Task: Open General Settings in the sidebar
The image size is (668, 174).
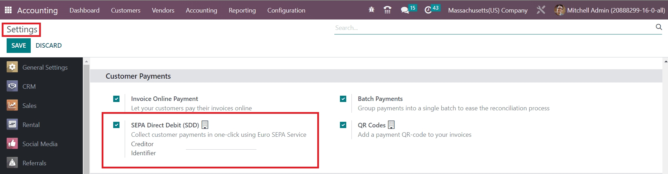Action: (x=45, y=68)
